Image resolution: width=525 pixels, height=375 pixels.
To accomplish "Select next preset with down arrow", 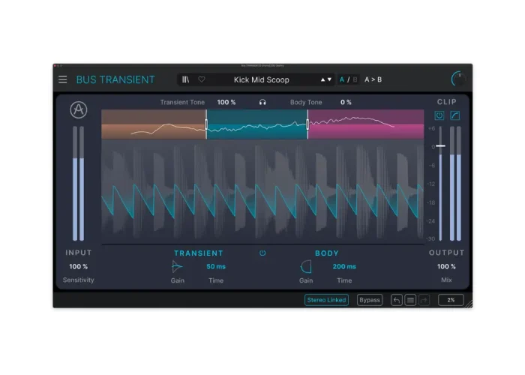I will point(329,79).
